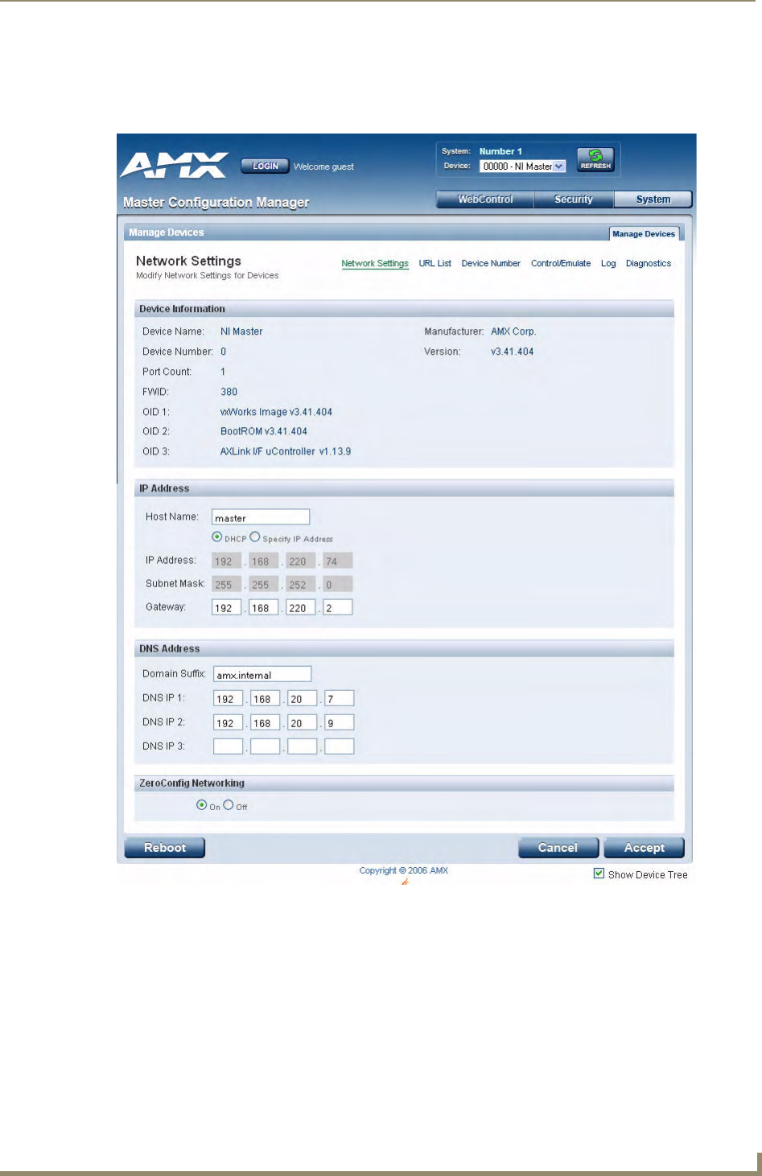Click the FWID value 380
This screenshot has height=1176, width=762.
(x=229, y=392)
